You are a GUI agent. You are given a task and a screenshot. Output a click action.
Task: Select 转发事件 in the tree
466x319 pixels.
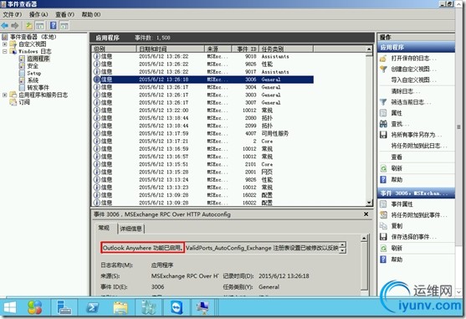[38, 88]
